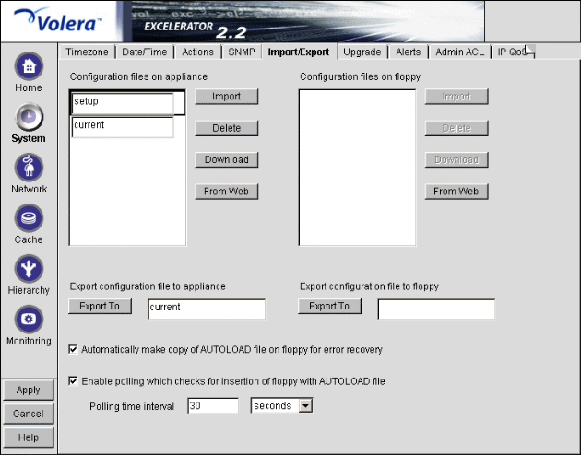581x455 pixels.
Task: Click Export To appliance button
Action: coord(100,307)
